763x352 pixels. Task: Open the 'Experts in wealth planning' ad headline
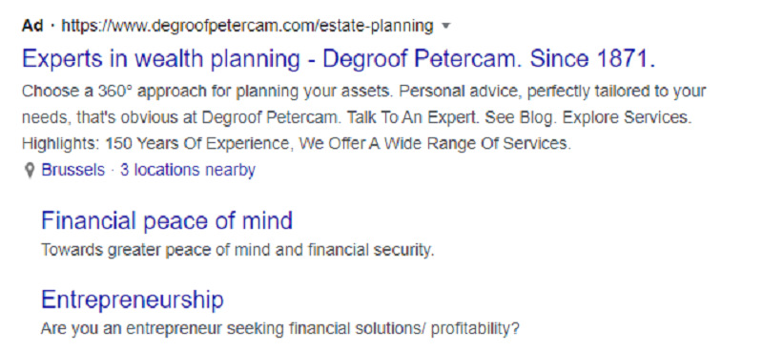click(x=339, y=59)
